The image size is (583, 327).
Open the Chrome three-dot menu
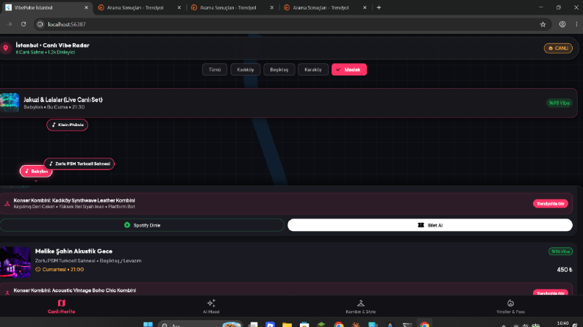click(576, 24)
